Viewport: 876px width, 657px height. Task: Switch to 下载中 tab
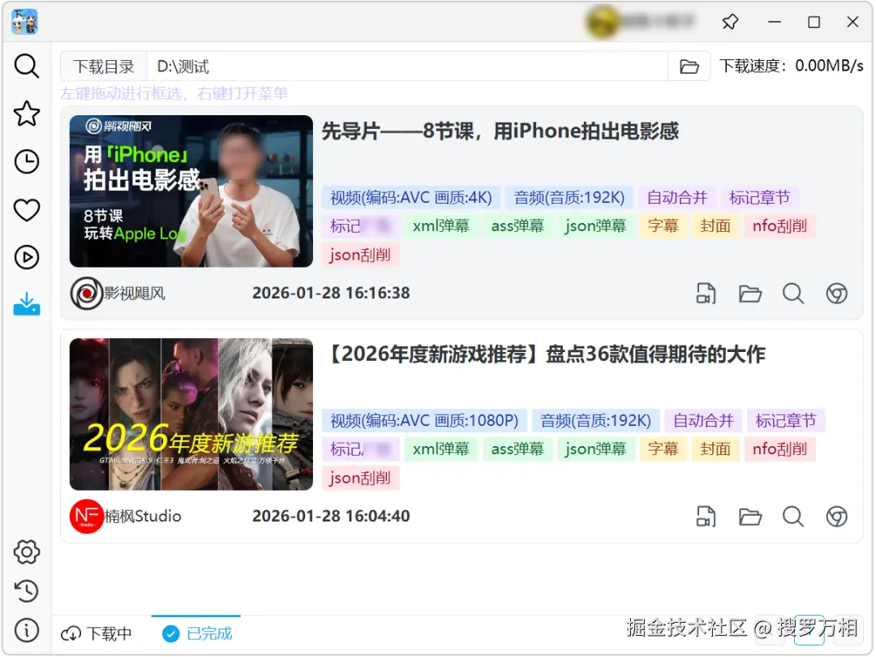(97, 633)
